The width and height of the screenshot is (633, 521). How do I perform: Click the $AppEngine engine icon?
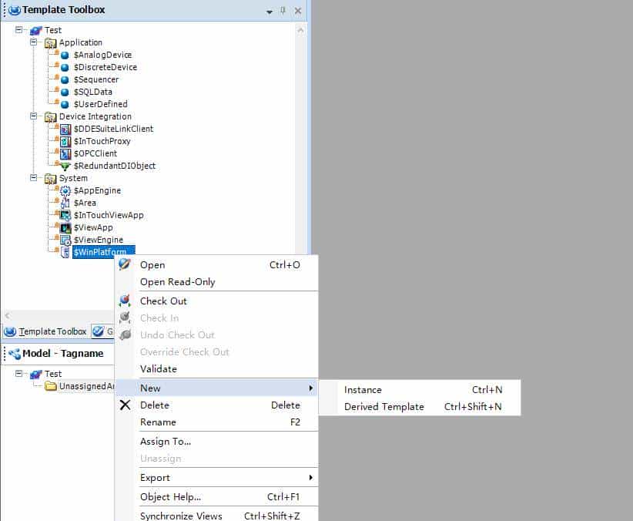coord(66,190)
